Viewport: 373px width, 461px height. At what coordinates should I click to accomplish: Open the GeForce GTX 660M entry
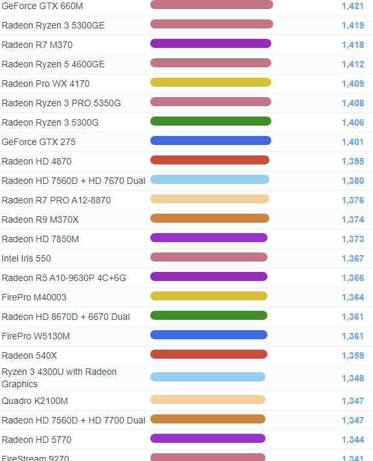42,6
